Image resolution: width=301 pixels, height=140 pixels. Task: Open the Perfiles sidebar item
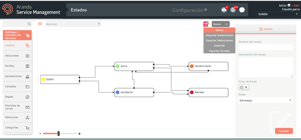click(x=17, y=66)
